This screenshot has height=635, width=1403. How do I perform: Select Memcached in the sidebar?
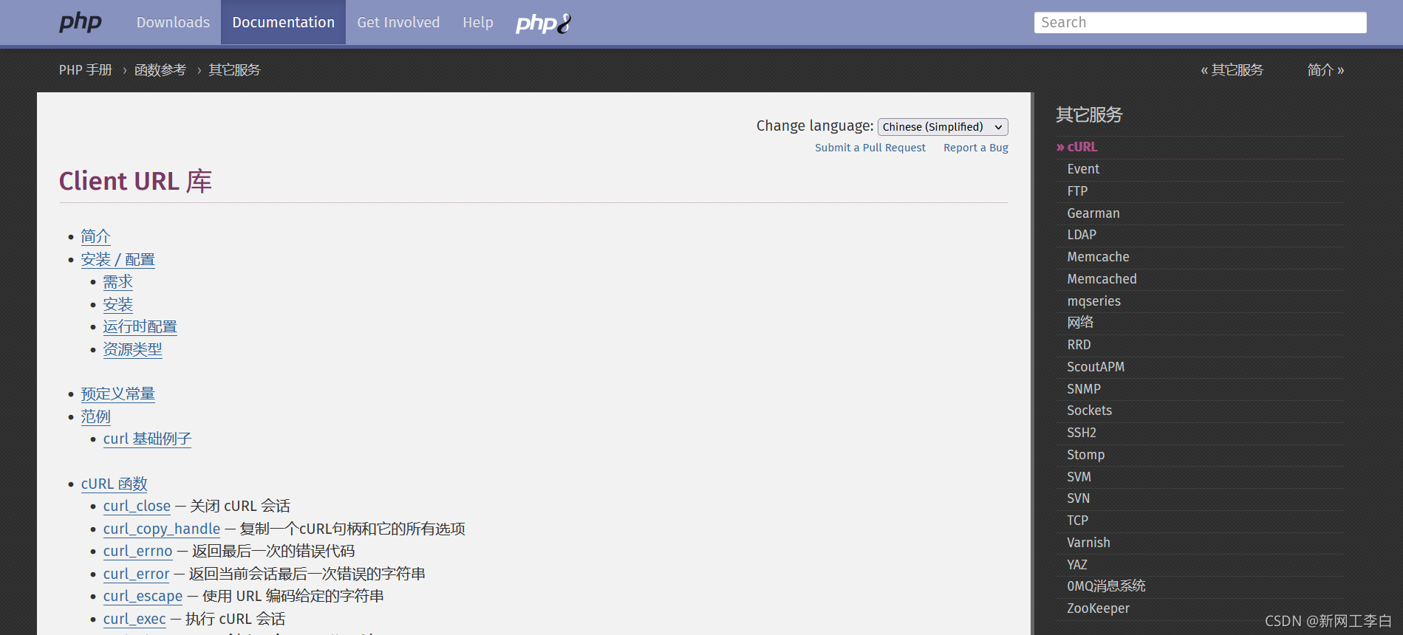(1102, 279)
